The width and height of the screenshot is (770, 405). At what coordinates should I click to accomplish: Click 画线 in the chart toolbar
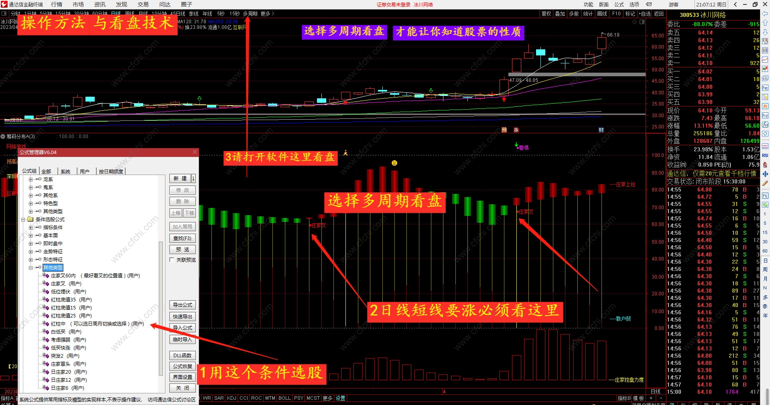[602, 14]
